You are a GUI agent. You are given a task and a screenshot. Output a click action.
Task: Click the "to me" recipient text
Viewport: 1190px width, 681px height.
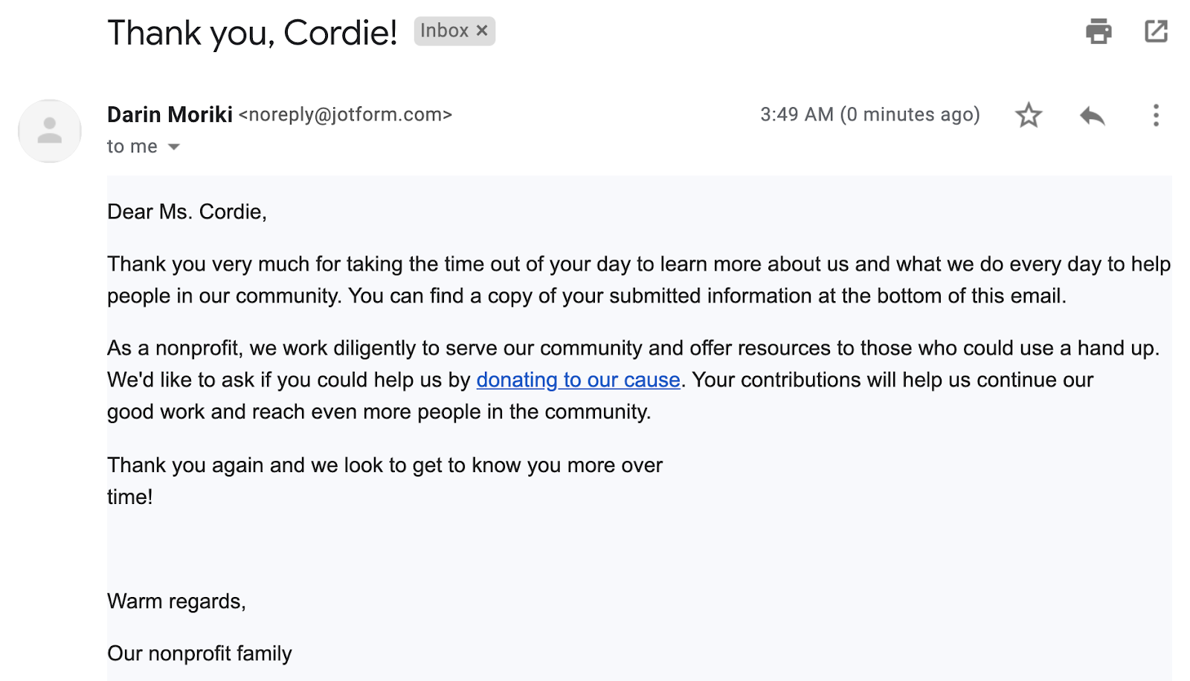click(x=132, y=146)
